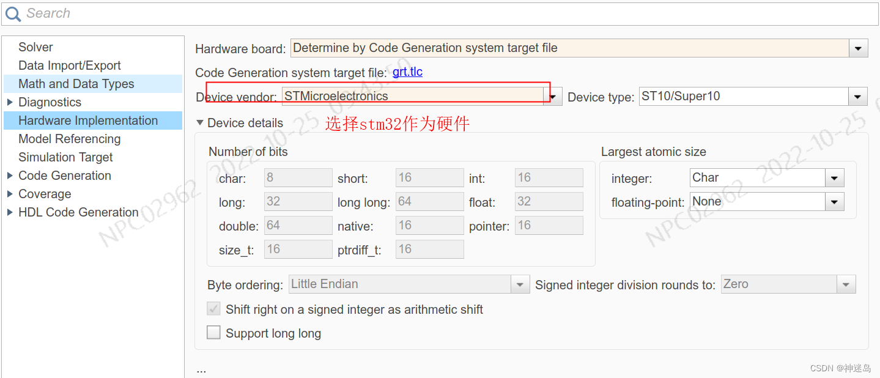Viewport: 880px width, 378px height.
Task: Open the Hardware board dropdown
Action: click(859, 48)
